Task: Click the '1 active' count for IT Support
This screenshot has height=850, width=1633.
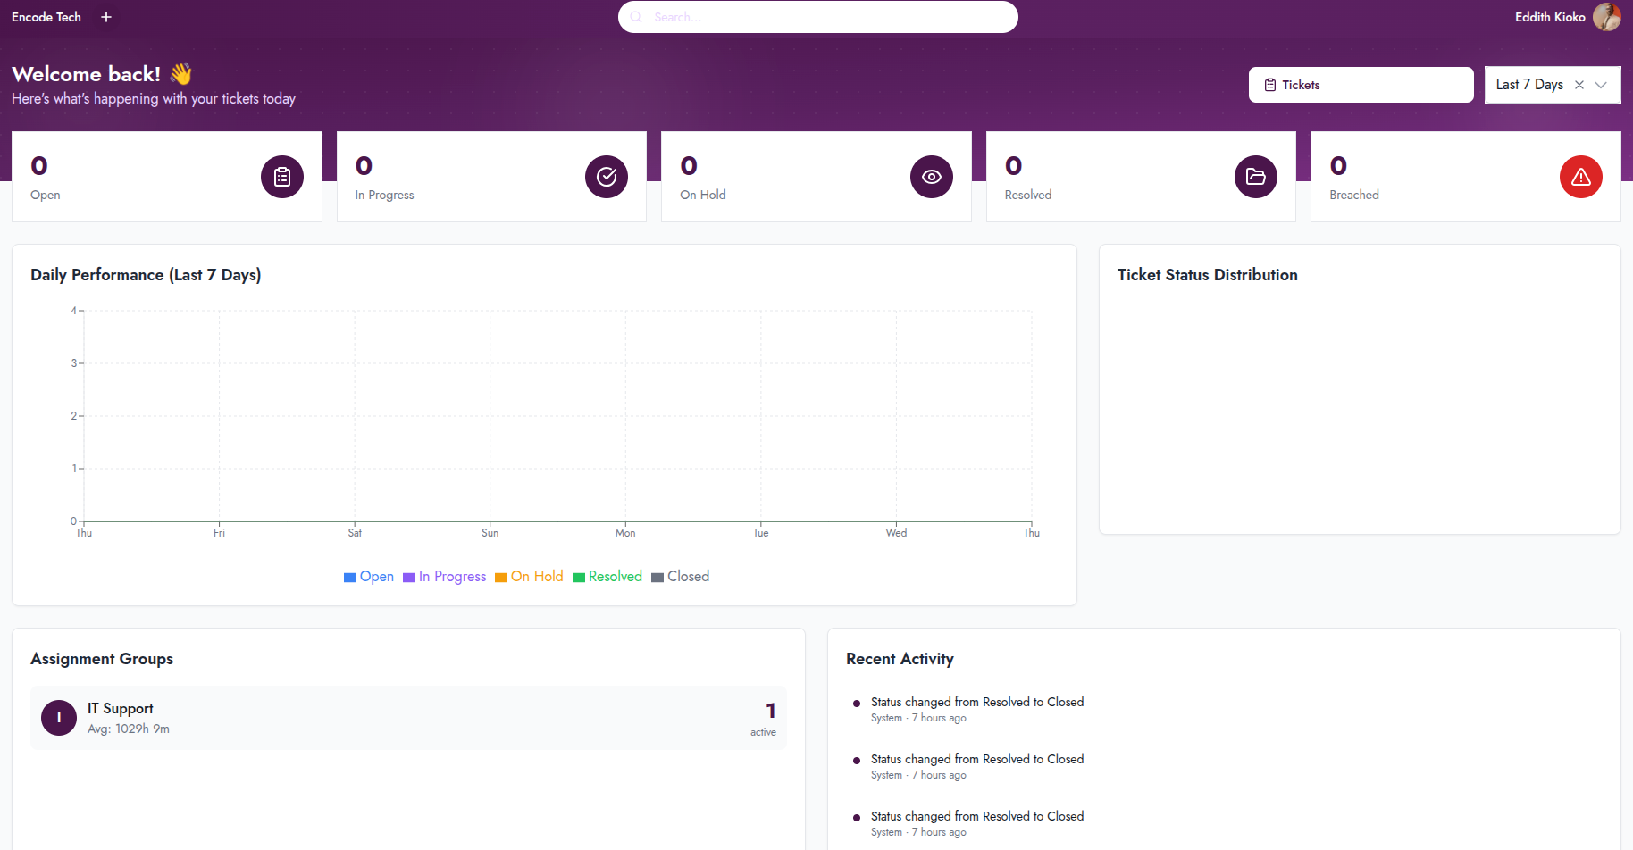Action: click(764, 719)
